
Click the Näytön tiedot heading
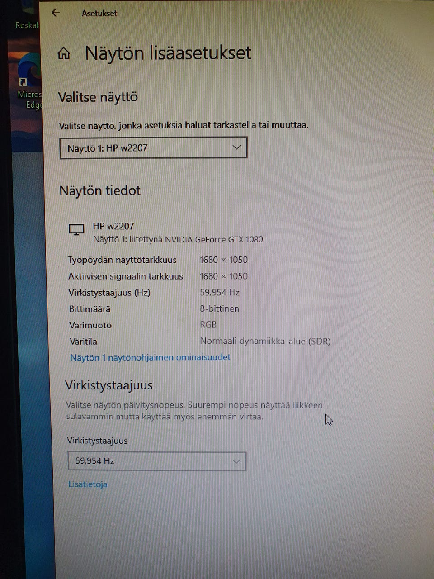(100, 190)
